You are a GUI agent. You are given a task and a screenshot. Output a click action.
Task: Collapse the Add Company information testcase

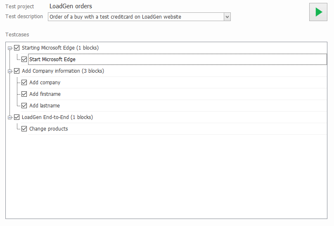coord(10,71)
